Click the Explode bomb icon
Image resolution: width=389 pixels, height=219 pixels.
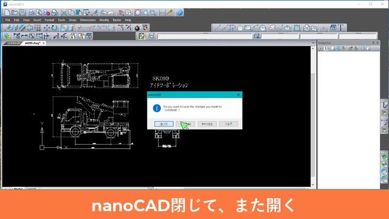pyautogui.click(x=137, y=28)
